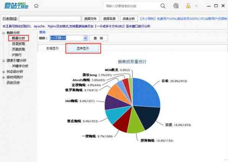This screenshot has width=228, height=162.
Task: Open the small dropdown arrow beside user icon
Action: click(196, 6)
